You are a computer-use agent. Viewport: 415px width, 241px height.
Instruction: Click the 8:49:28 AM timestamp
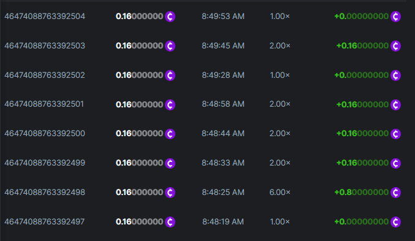click(x=223, y=75)
